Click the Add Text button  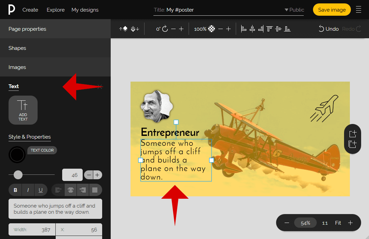(x=23, y=110)
